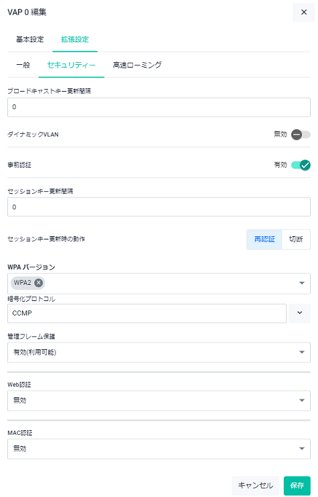Viewport: 318px width, 497px height.
Task: Close the VAP 0 編集 dialog
Action: coord(303,12)
